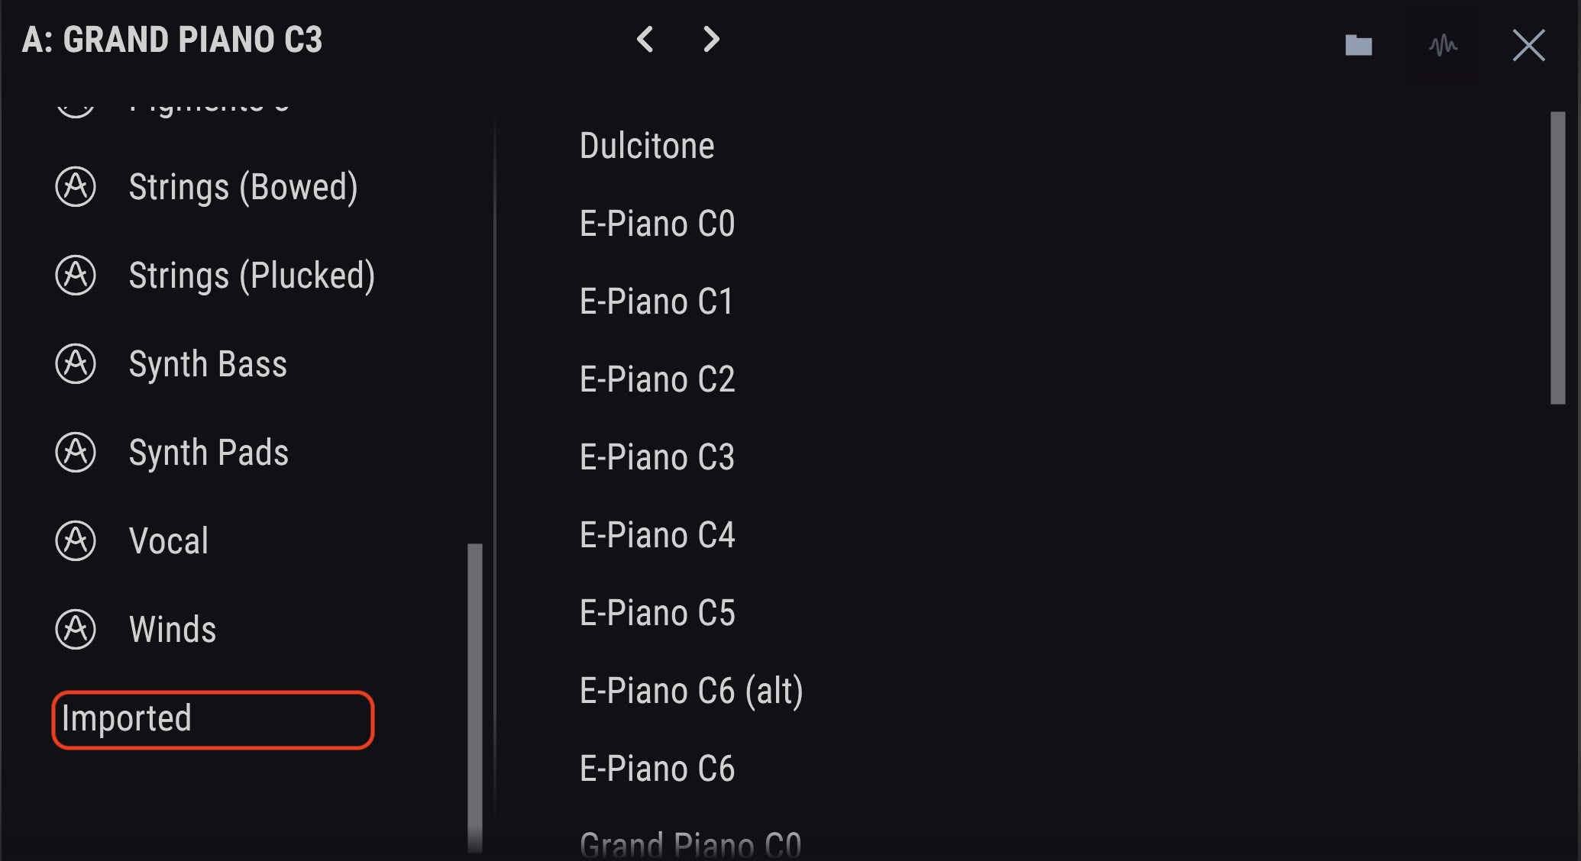Click the previous sample arrow

(x=645, y=40)
